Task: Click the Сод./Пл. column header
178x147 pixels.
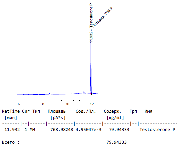Action: tap(86, 111)
